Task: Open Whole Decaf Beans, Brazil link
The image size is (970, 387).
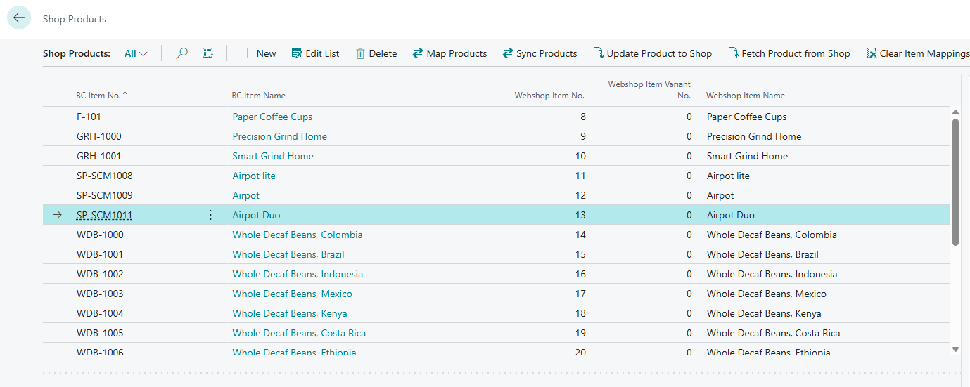Action: tap(288, 254)
